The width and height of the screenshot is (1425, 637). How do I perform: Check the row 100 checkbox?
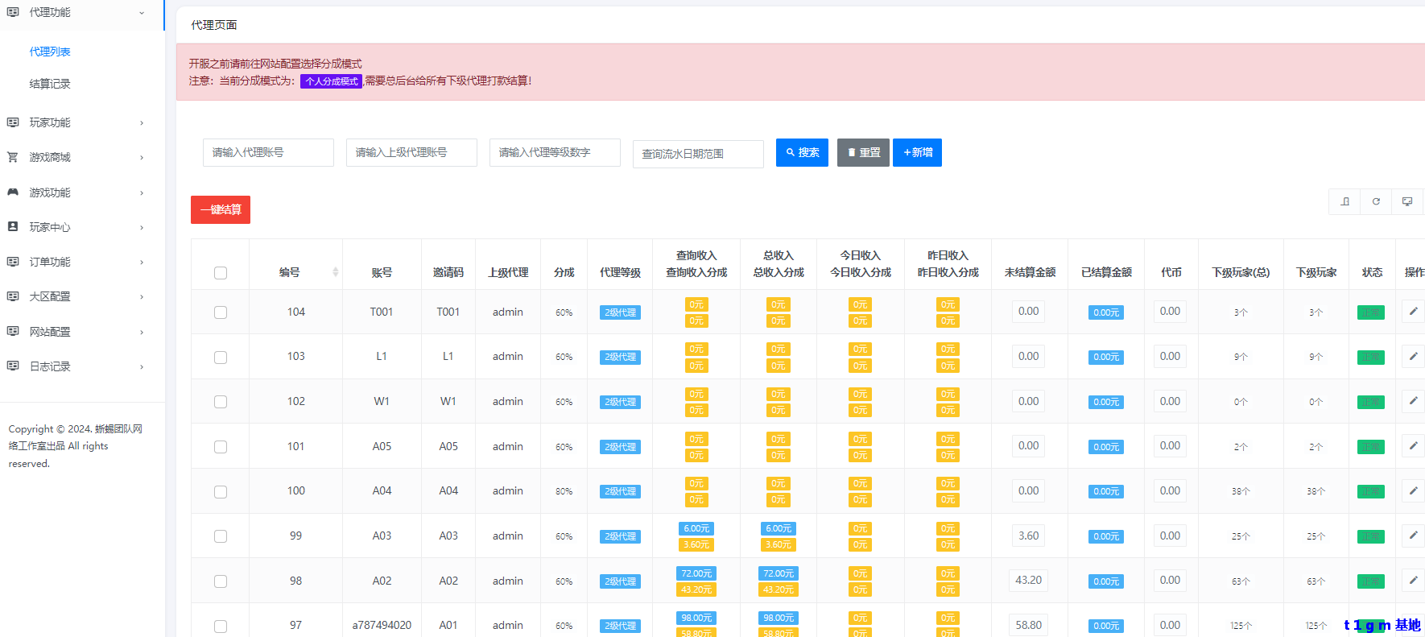221,492
